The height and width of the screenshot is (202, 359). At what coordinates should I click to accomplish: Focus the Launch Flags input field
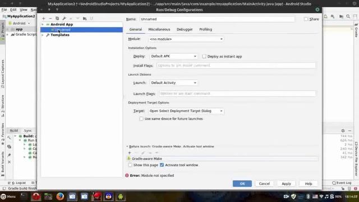pyautogui.click(x=237, y=94)
